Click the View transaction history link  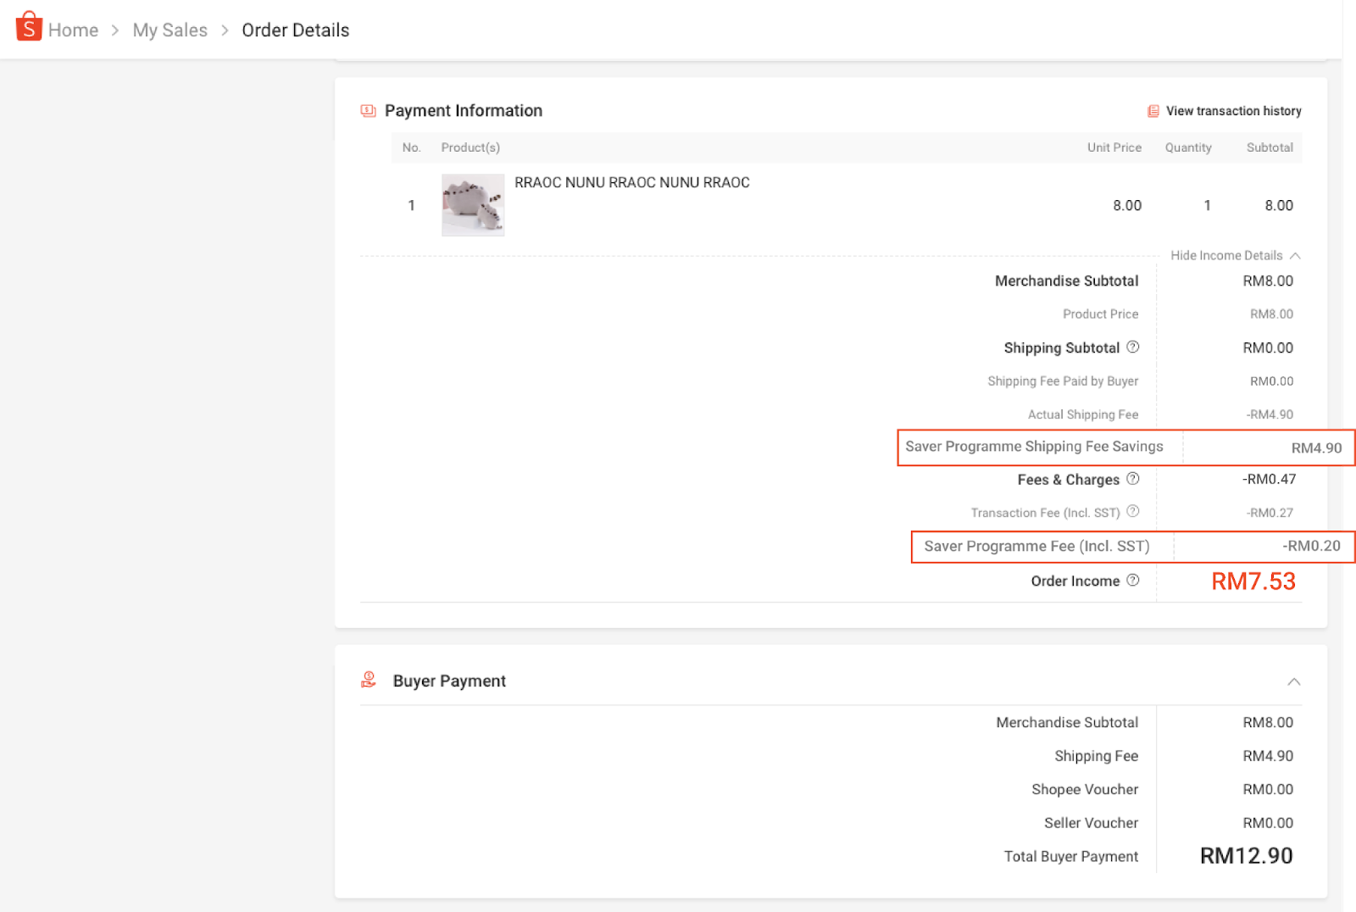pos(1233,111)
